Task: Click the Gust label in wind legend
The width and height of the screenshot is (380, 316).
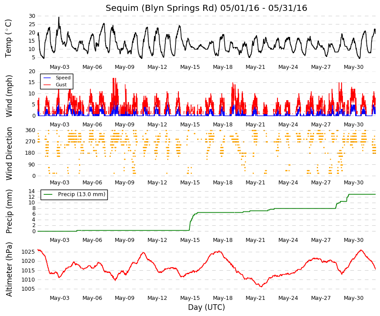Action: coord(61,85)
